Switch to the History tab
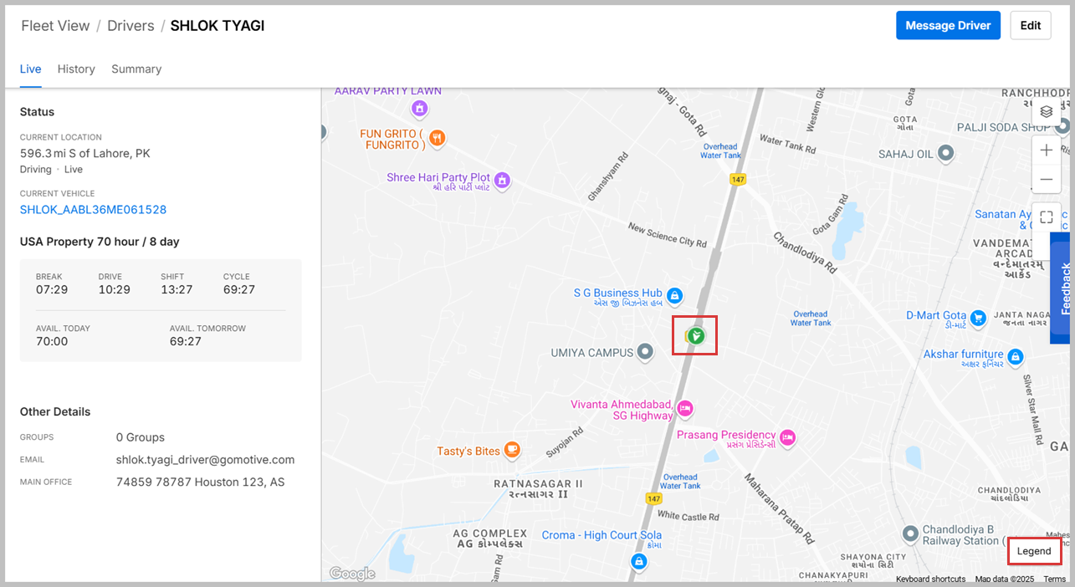Image resolution: width=1075 pixels, height=587 pixels. pyautogui.click(x=76, y=69)
